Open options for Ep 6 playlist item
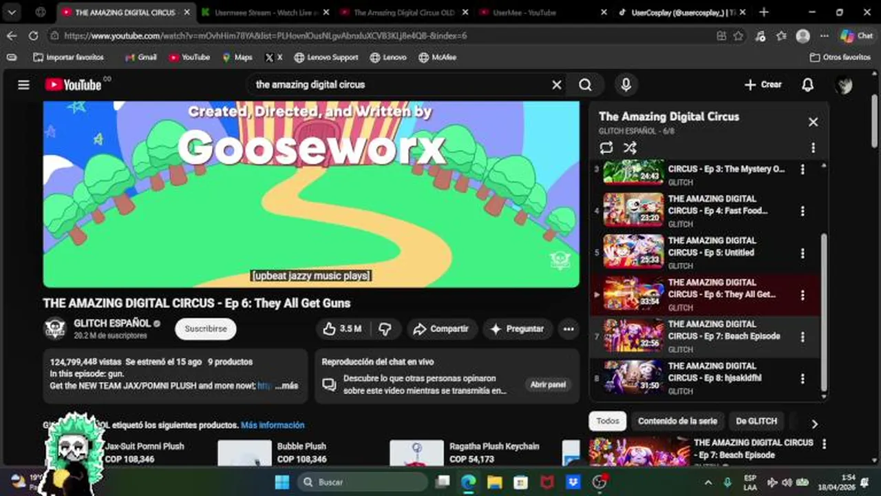The width and height of the screenshot is (881, 496). (803, 295)
